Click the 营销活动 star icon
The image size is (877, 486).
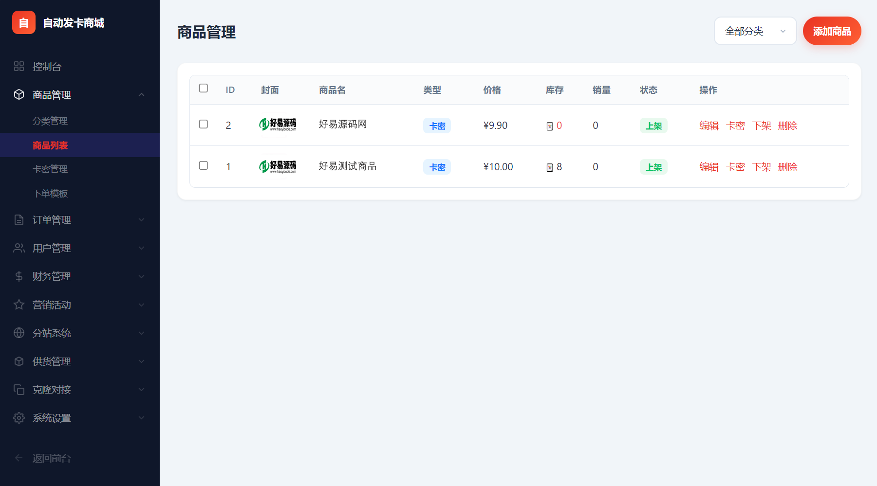[x=19, y=305]
